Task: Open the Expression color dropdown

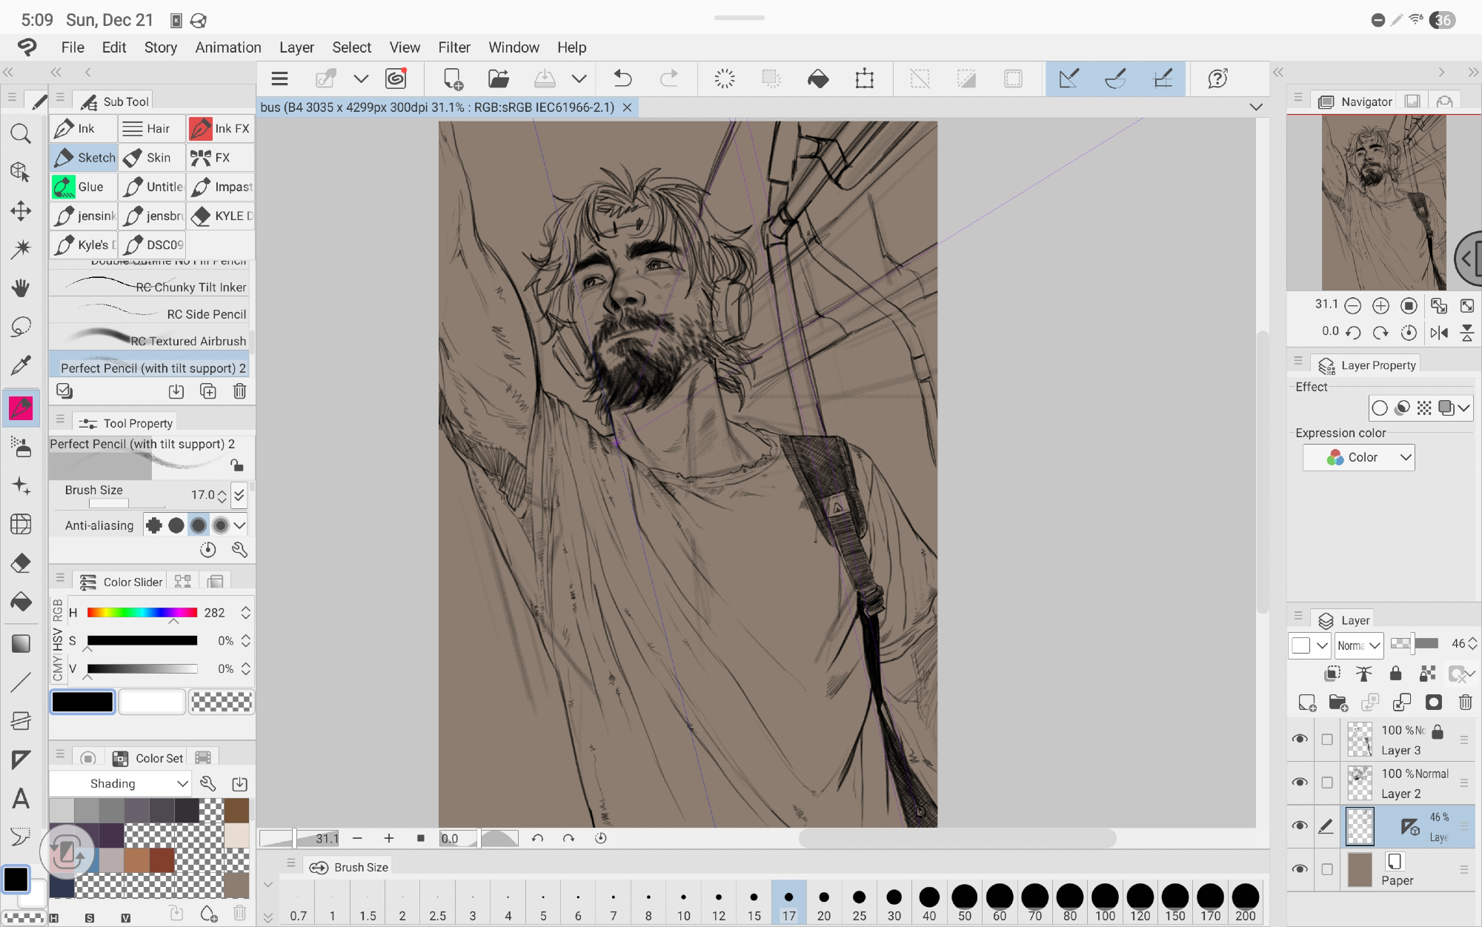Action: coord(1359,458)
